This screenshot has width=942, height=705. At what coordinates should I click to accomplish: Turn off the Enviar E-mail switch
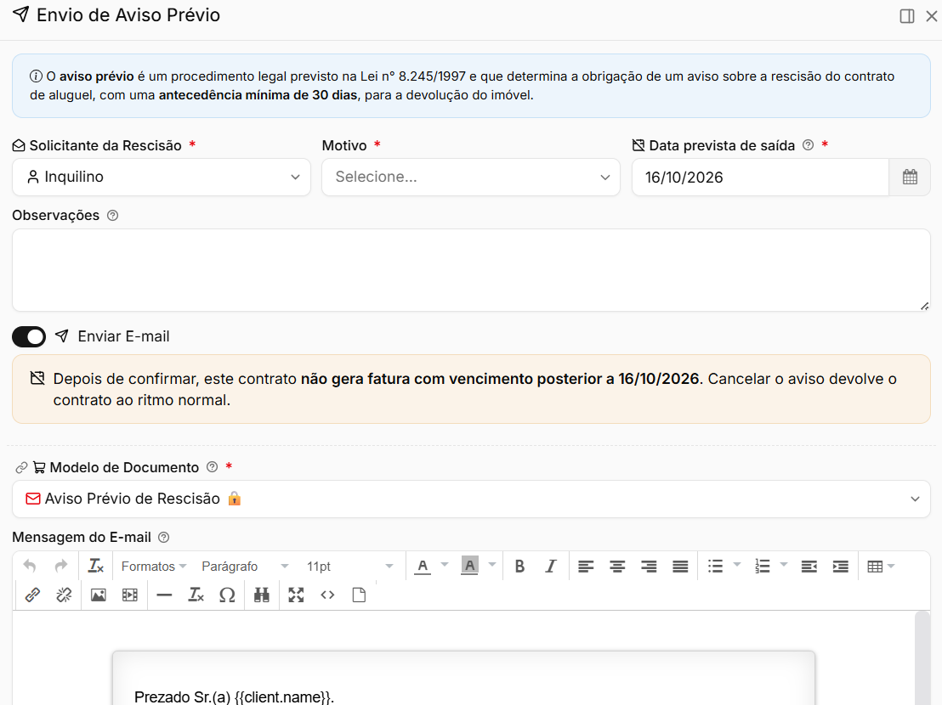tap(29, 336)
